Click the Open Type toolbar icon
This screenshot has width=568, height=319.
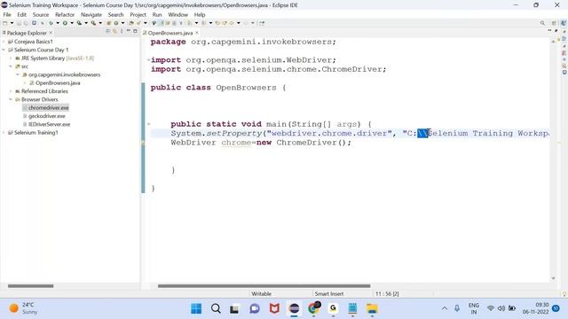click(x=131, y=23)
